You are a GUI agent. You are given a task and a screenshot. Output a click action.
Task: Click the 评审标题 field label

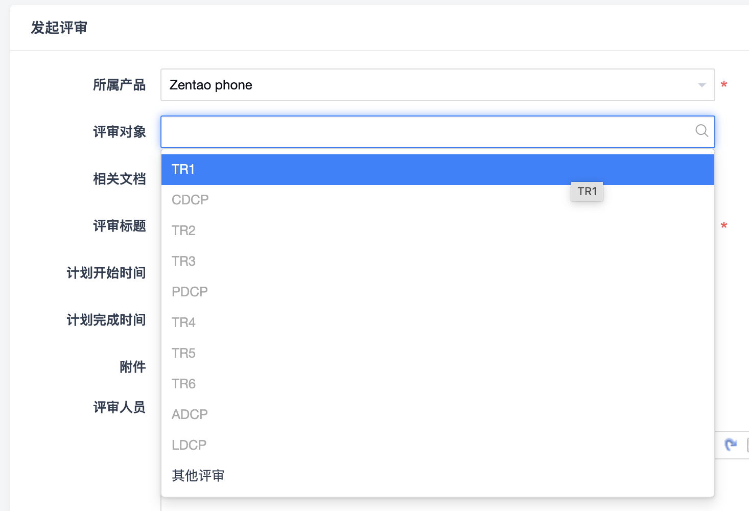(120, 226)
